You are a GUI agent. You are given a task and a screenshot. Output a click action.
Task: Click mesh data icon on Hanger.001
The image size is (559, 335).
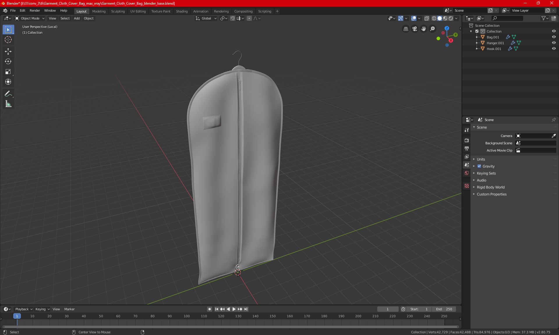pos(519,43)
